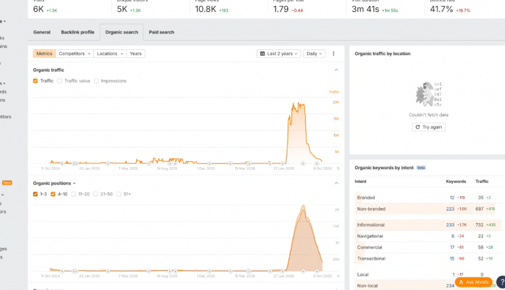The height and width of the screenshot is (290, 505).
Task: Click Try again to refetch location data
Action: pos(428,127)
